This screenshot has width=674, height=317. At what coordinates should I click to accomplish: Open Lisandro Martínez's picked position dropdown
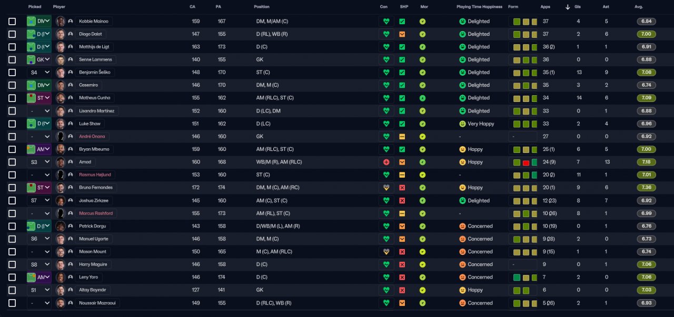[x=39, y=111]
